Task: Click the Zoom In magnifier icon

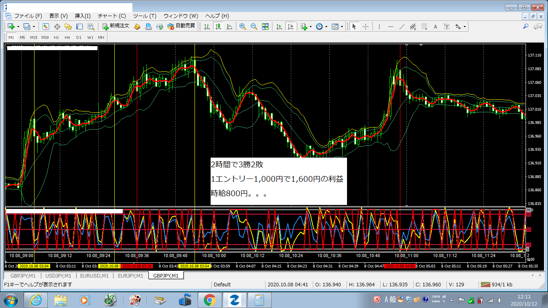Action: pyautogui.click(x=243, y=26)
